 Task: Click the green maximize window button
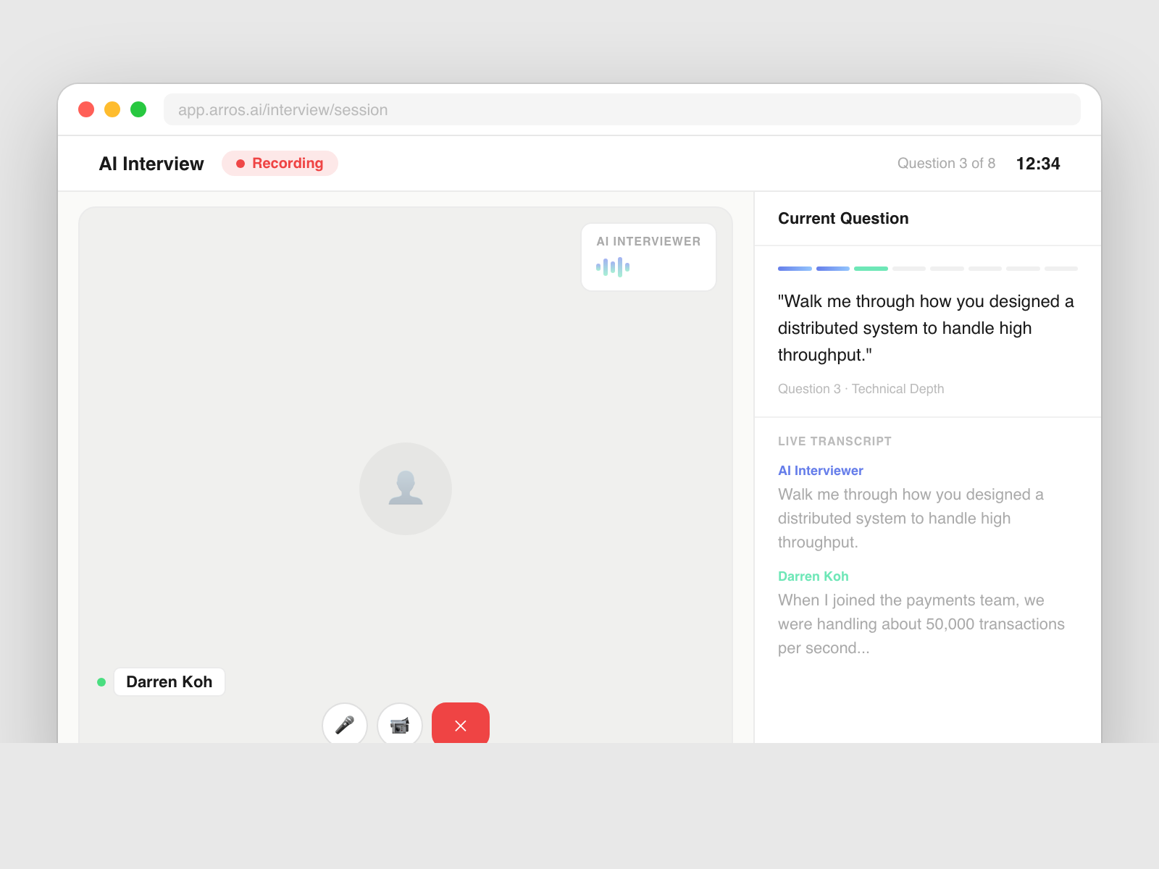point(138,109)
